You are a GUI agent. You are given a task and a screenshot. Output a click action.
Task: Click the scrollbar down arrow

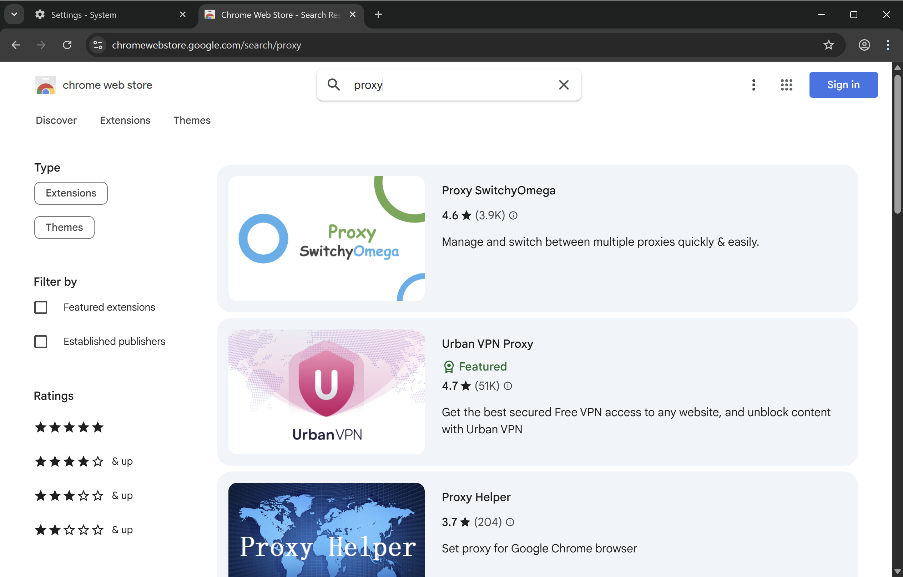pyautogui.click(x=897, y=571)
